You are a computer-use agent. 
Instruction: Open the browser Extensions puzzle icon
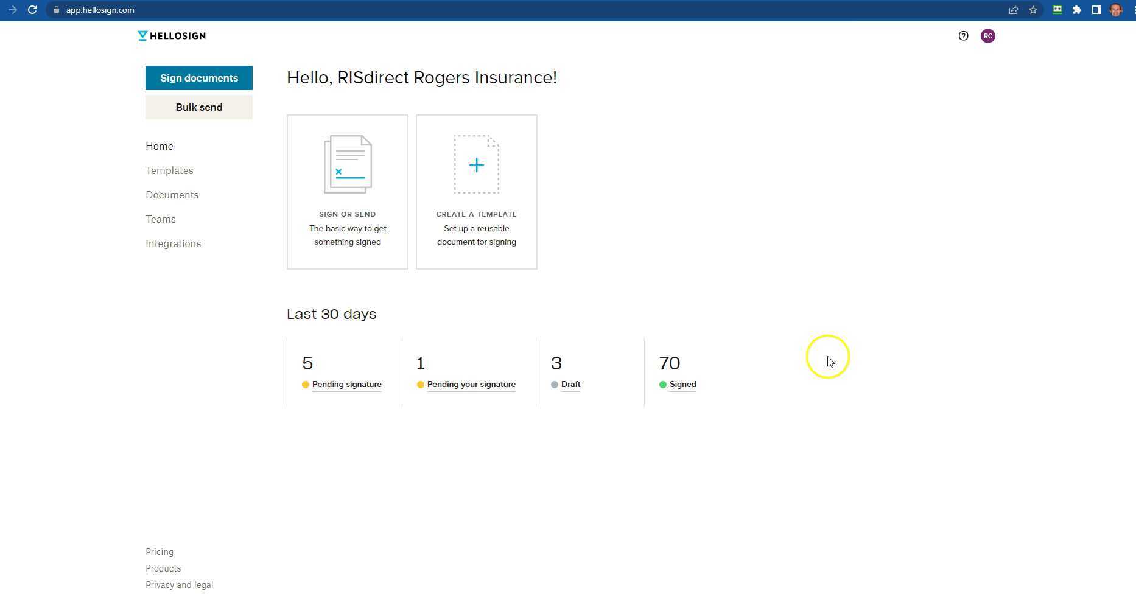tap(1077, 10)
